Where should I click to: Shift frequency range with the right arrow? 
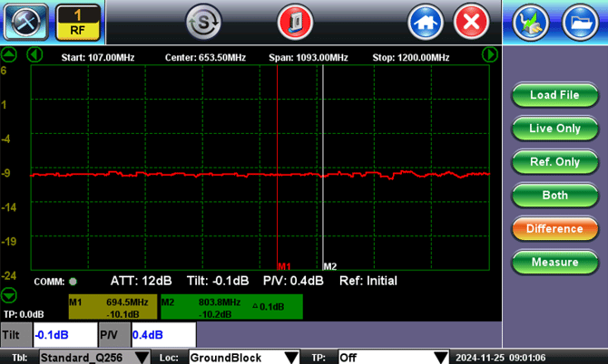click(x=490, y=55)
